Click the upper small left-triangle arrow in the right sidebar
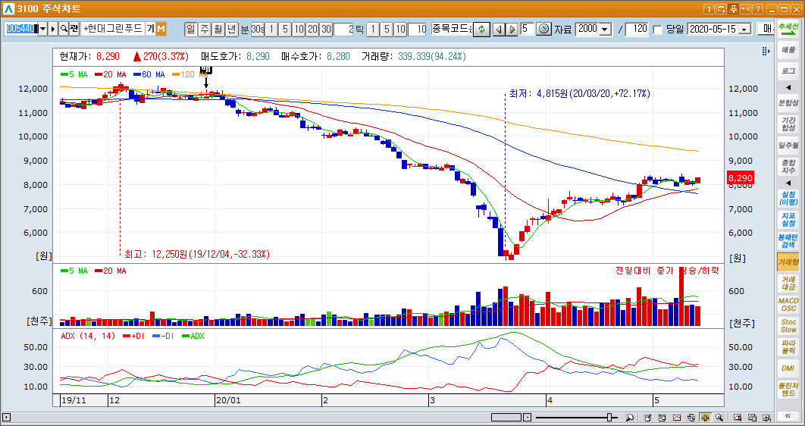 coord(788,88)
